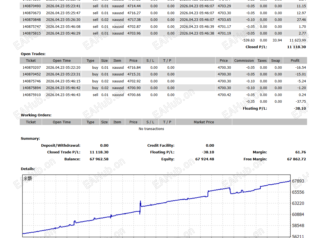Click chart axis label 67893
This screenshot has width=309, height=238.
tap(298, 181)
